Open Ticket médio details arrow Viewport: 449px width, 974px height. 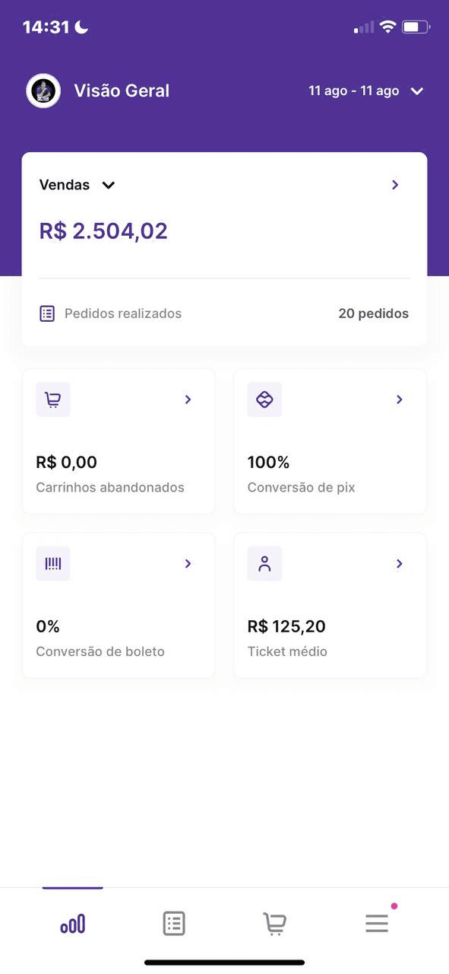(x=400, y=564)
